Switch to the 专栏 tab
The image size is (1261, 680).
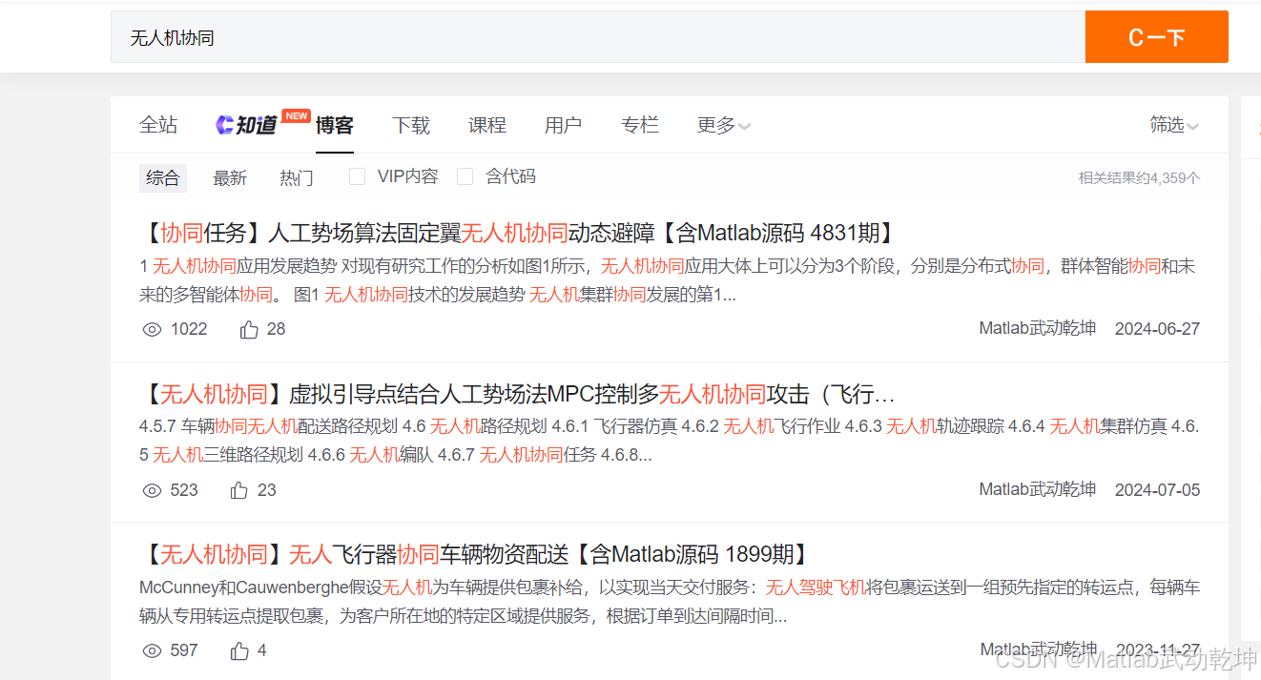click(x=640, y=125)
